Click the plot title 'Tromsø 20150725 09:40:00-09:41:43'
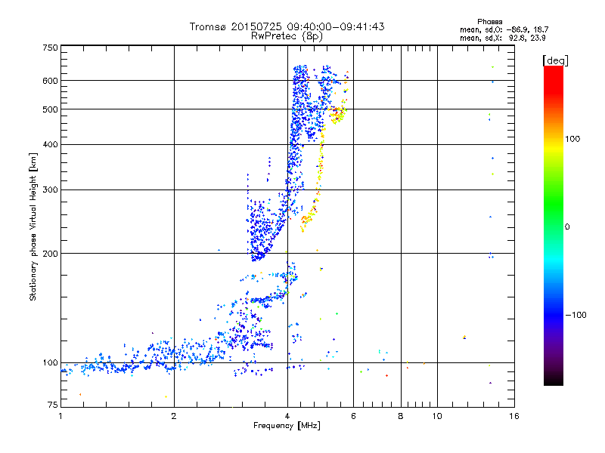605x453 pixels. (287, 26)
